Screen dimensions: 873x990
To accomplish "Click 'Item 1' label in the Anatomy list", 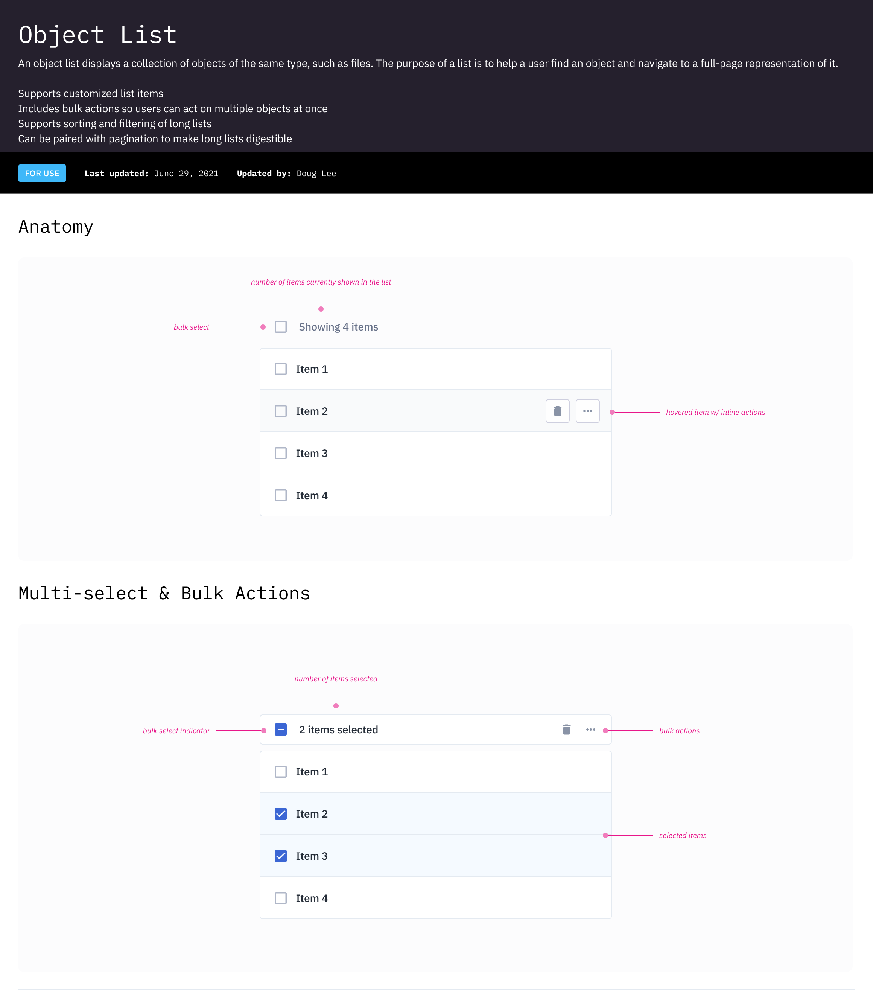I will coord(311,369).
